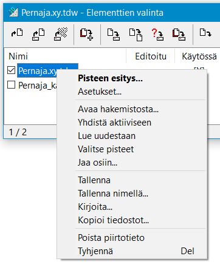Click the toolbar icon with two pages and arrow
Viewport: 220px width, 273px height.
pyautogui.click(x=38, y=35)
